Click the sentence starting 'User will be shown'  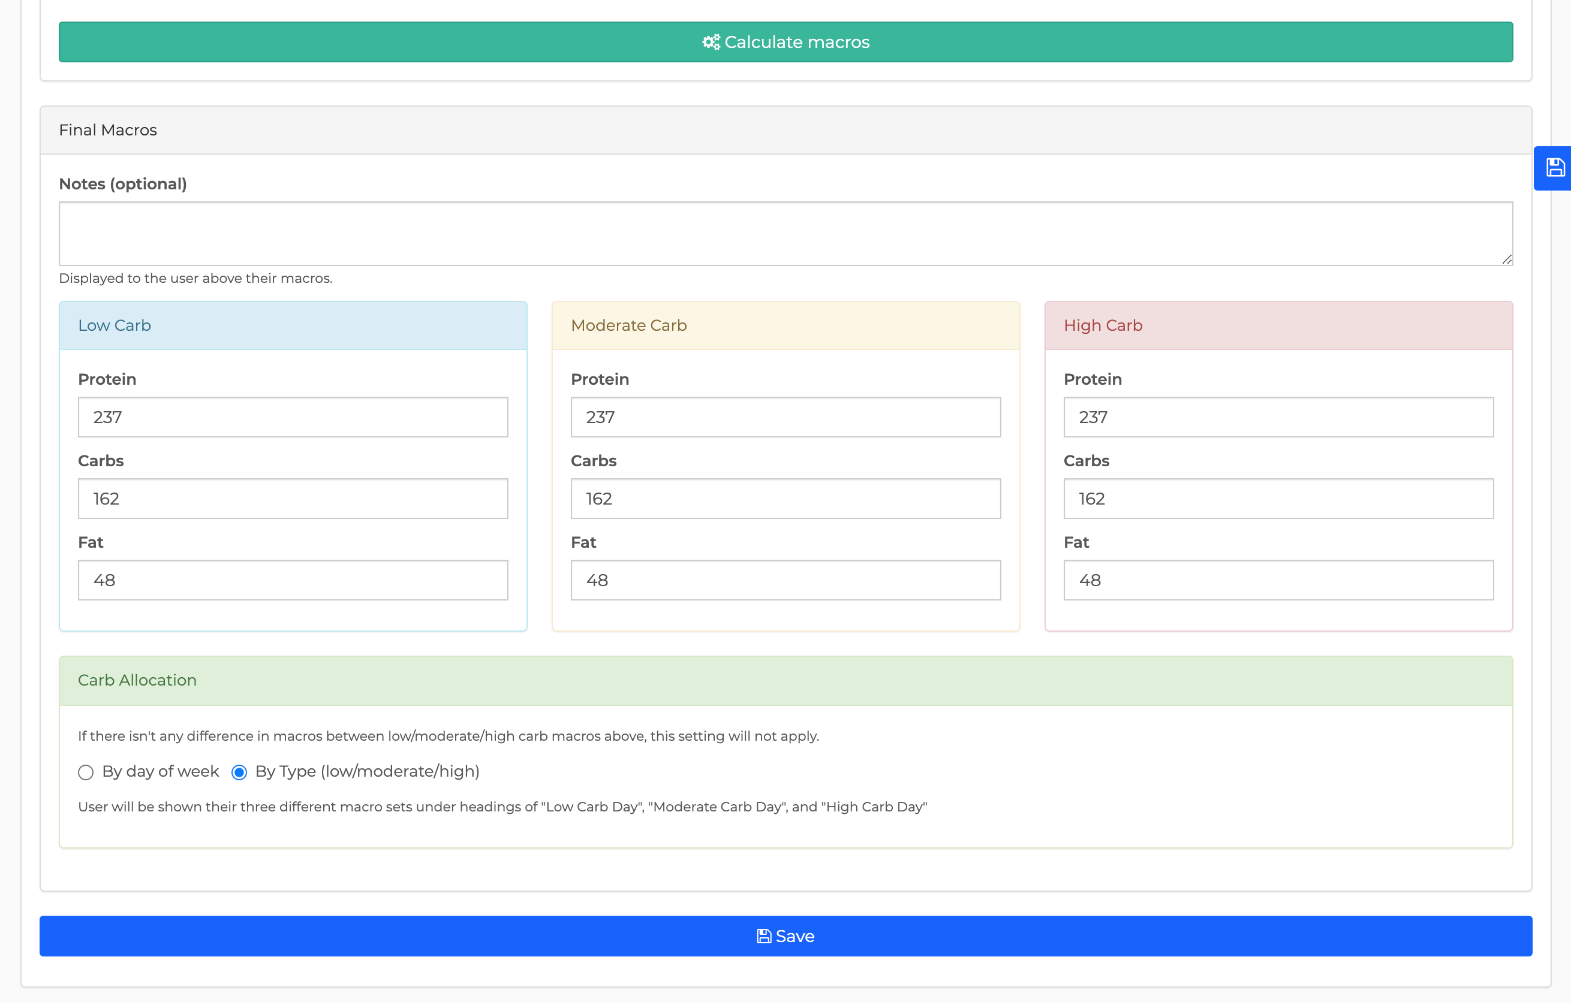coord(502,807)
